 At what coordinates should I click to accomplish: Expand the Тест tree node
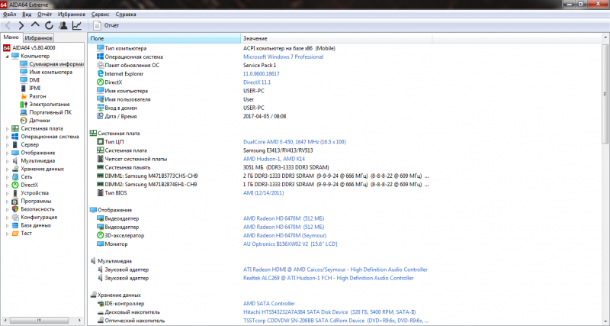8,233
